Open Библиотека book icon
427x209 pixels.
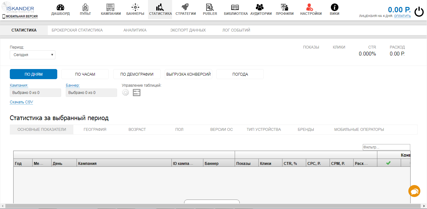pos(235,7)
